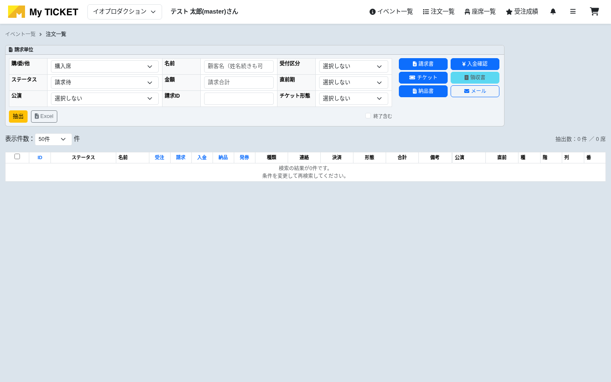Sort by the 入金 column header
611x382 pixels.
(202, 157)
